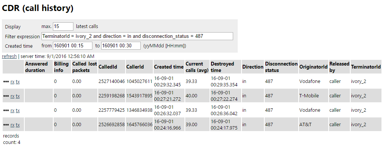Image resolution: width=383 pixels, height=147 pixels.
Task: Edit the max latest calls field
Action: click(x=63, y=27)
